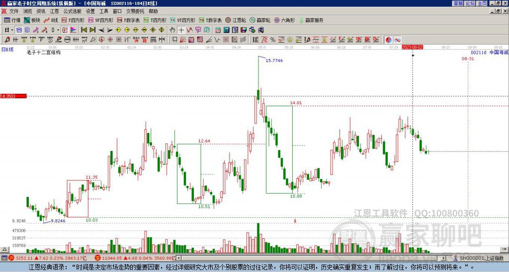Click the SH000001 上证指数 status entry
The image size is (509, 272).
coord(479,258)
